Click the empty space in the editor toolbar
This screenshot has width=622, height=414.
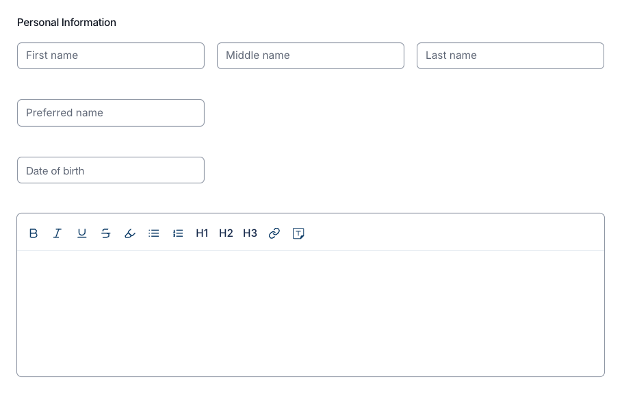(452, 233)
